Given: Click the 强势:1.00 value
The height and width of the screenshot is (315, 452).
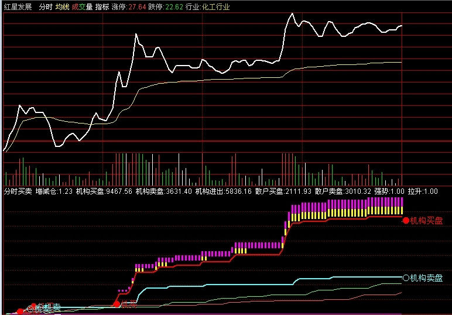Looking at the screenshot, I should tap(389, 191).
